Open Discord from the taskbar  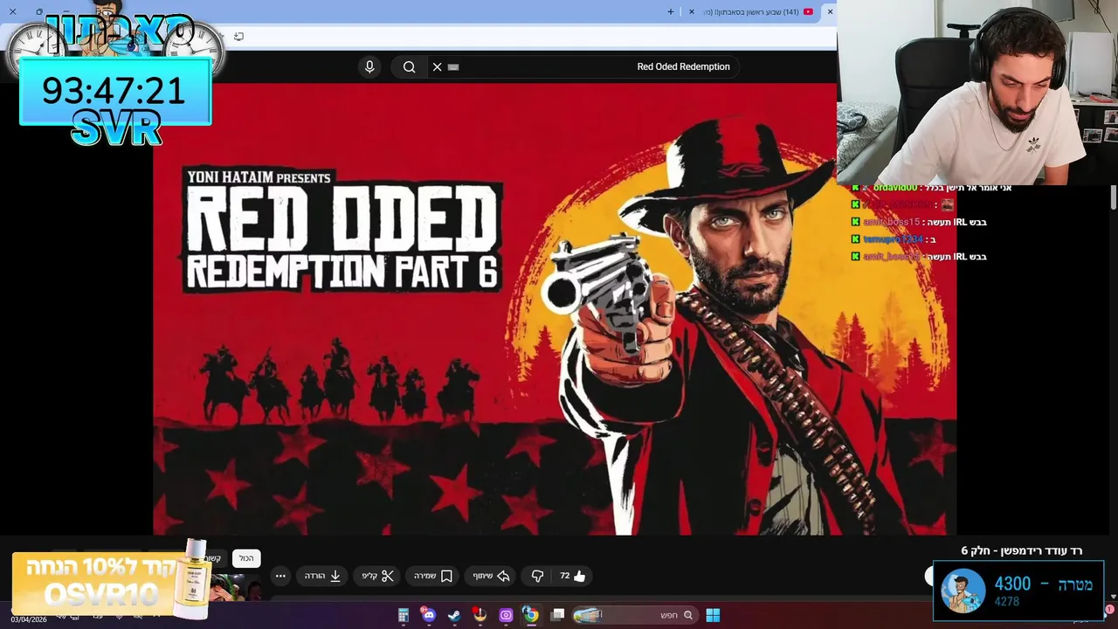point(428,615)
